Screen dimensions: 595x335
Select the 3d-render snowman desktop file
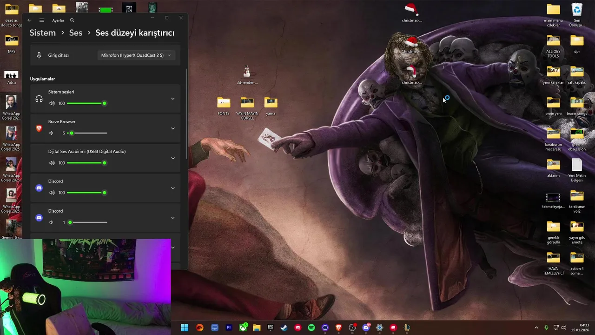pyautogui.click(x=247, y=75)
